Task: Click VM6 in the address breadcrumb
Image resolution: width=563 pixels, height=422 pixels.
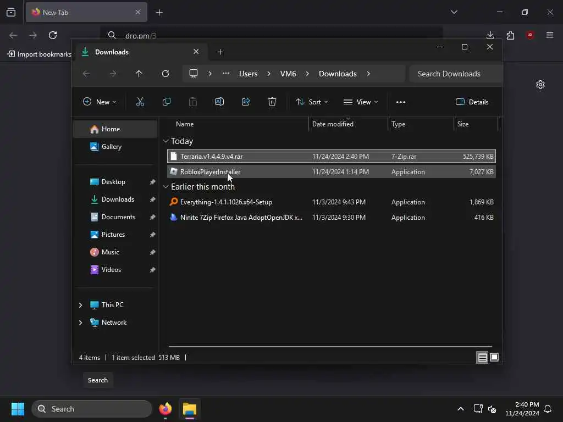Action: (288, 74)
